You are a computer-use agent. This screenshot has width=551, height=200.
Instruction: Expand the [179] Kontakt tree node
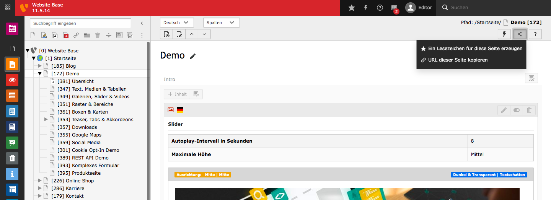(x=40, y=196)
